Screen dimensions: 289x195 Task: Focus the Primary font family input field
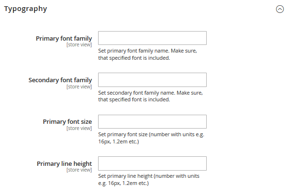click(x=152, y=38)
